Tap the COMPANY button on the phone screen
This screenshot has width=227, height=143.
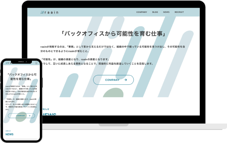(x=21, y=116)
